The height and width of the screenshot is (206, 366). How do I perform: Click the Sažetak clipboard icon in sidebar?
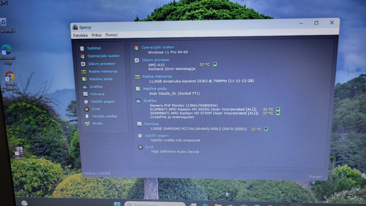click(x=82, y=48)
